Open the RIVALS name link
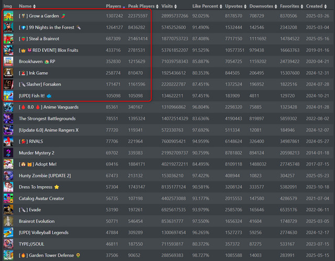Screen dimensions: 335x261 31,142
